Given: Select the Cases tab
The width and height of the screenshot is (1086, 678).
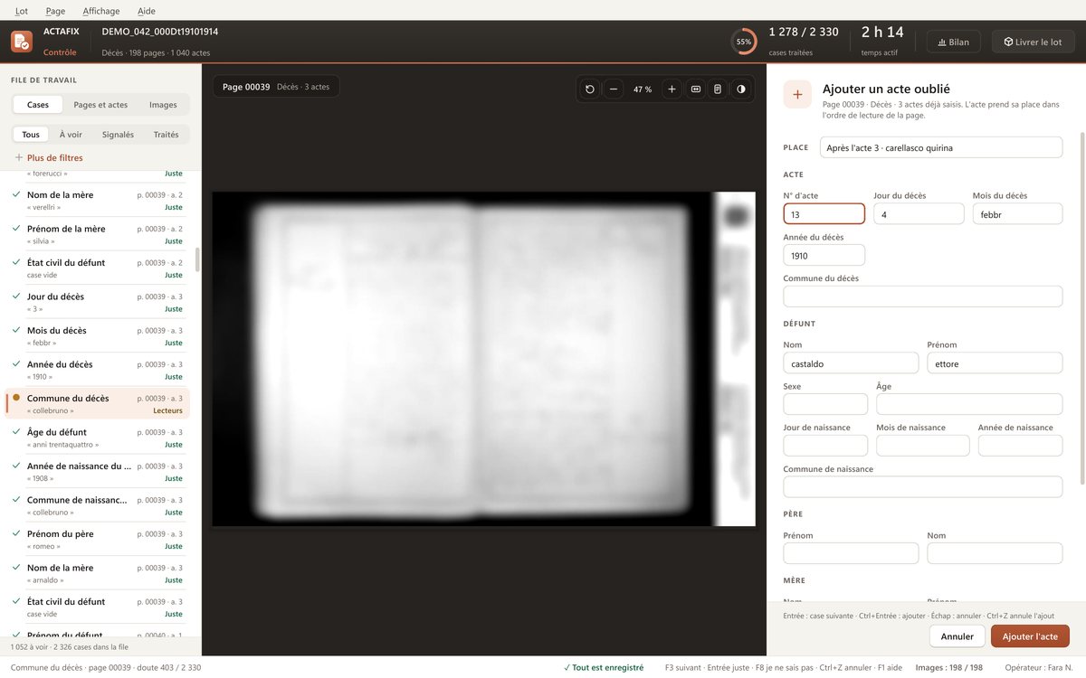Looking at the screenshot, I should (x=38, y=105).
